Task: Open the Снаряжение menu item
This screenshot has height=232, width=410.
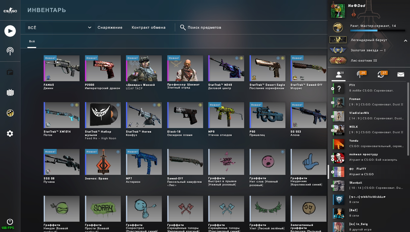Action: point(110,27)
